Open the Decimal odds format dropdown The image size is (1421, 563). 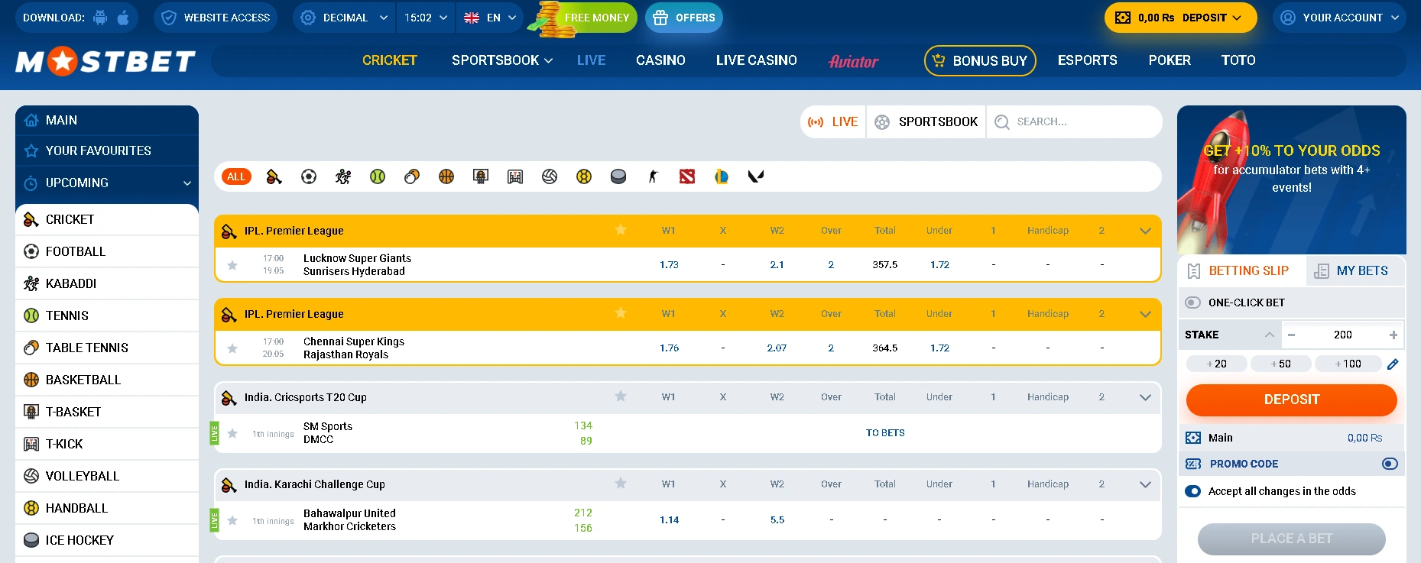[x=345, y=18]
